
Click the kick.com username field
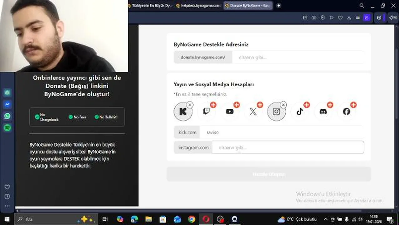point(282,132)
